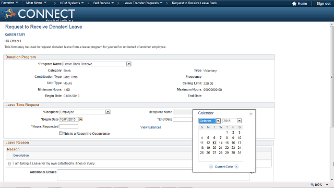The height and width of the screenshot is (188, 334).
Task: Click the Additional Details text area
Action: pos(153,175)
